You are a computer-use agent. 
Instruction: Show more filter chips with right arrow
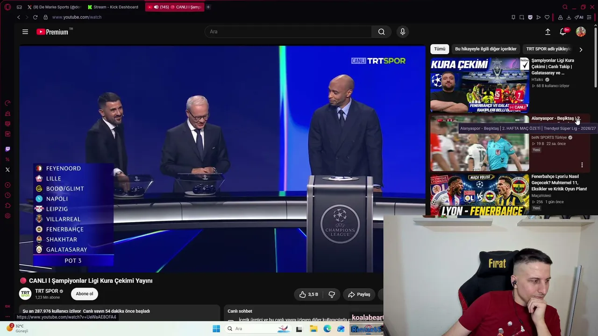pos(581,49)
